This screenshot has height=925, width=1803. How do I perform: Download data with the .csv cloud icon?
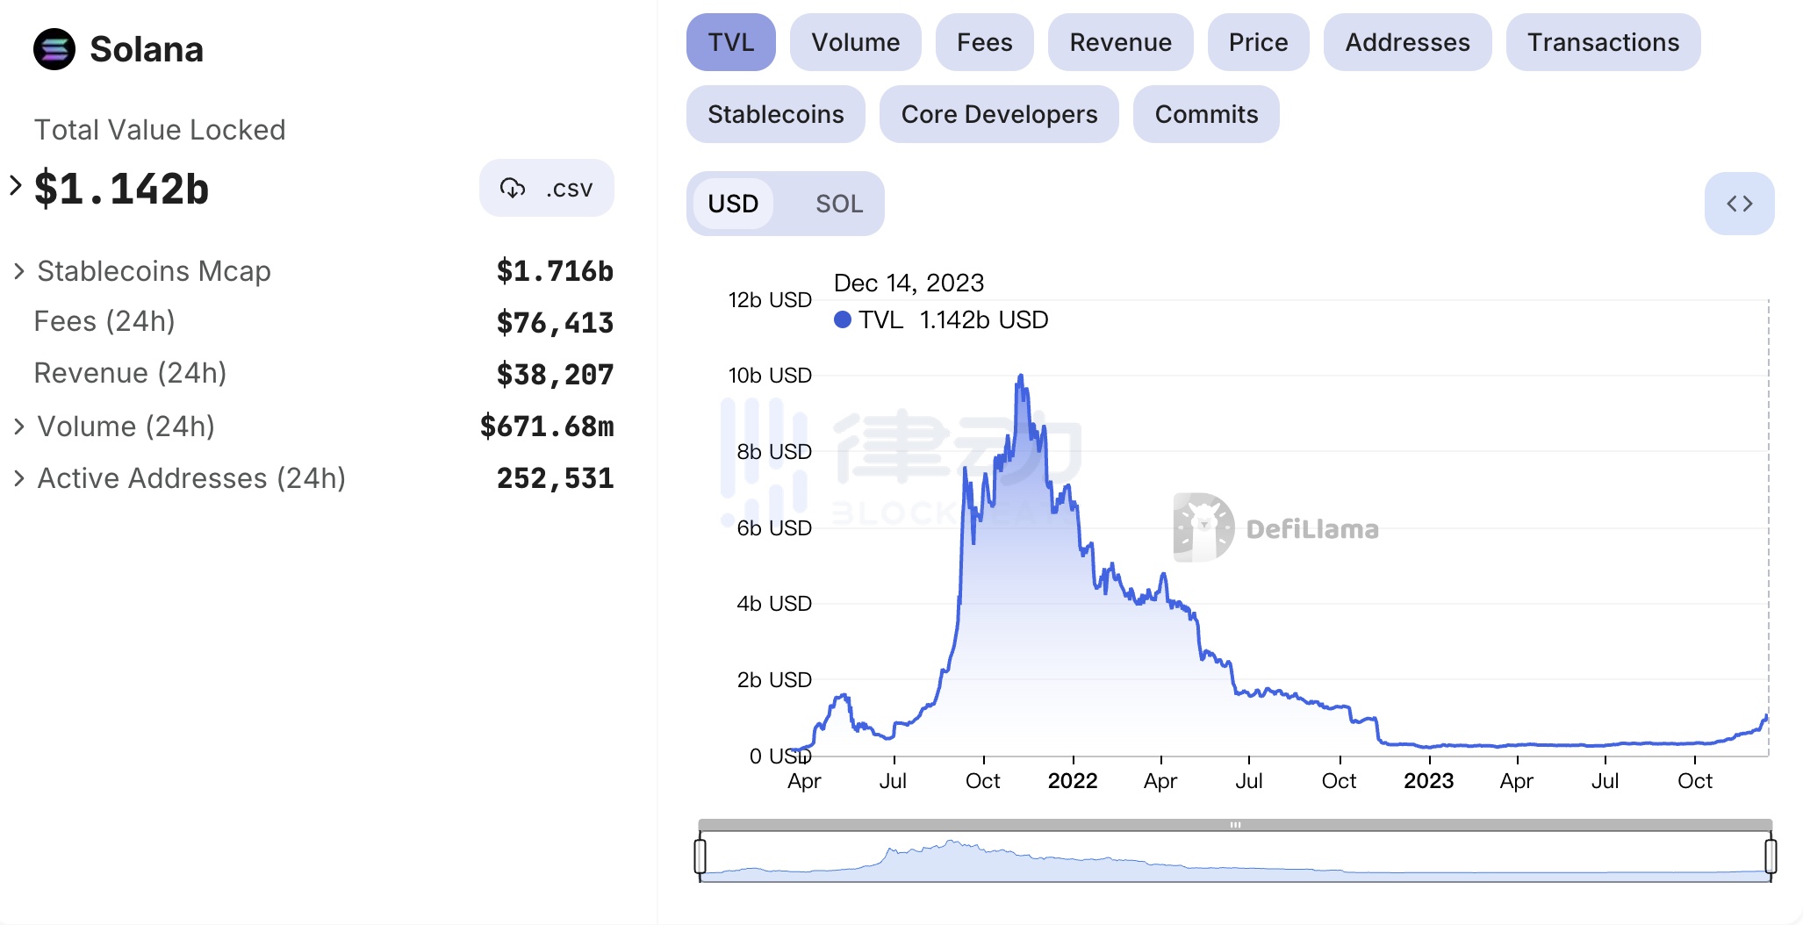pyautogui.click(x=513, y=188)
